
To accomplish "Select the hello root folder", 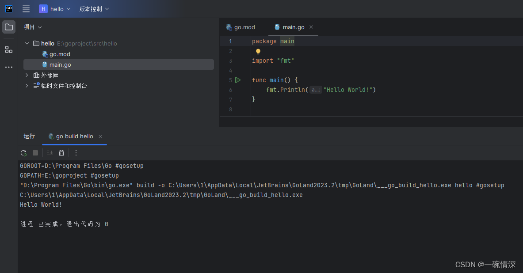I will coord(75,43).
